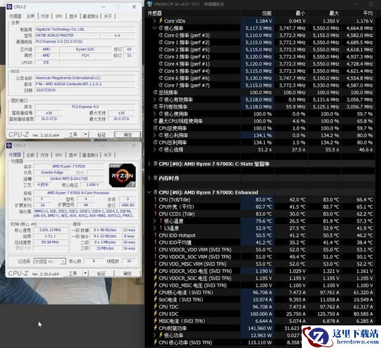Click clock icon beside 平均有效频率

point(155,107)
